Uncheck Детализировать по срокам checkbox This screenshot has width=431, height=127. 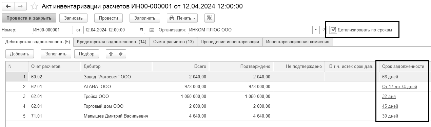click(x=333, y=30)
